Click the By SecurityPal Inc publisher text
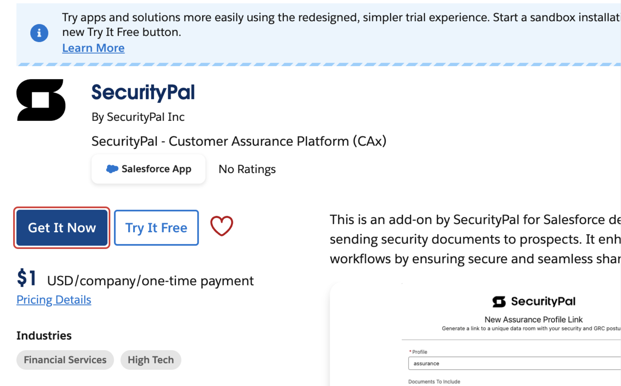This screenshot has width=621, height=386. [138, 117]
